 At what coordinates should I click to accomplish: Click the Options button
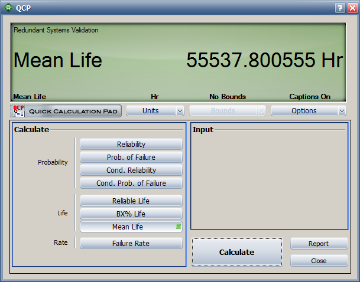pos(304,111)
